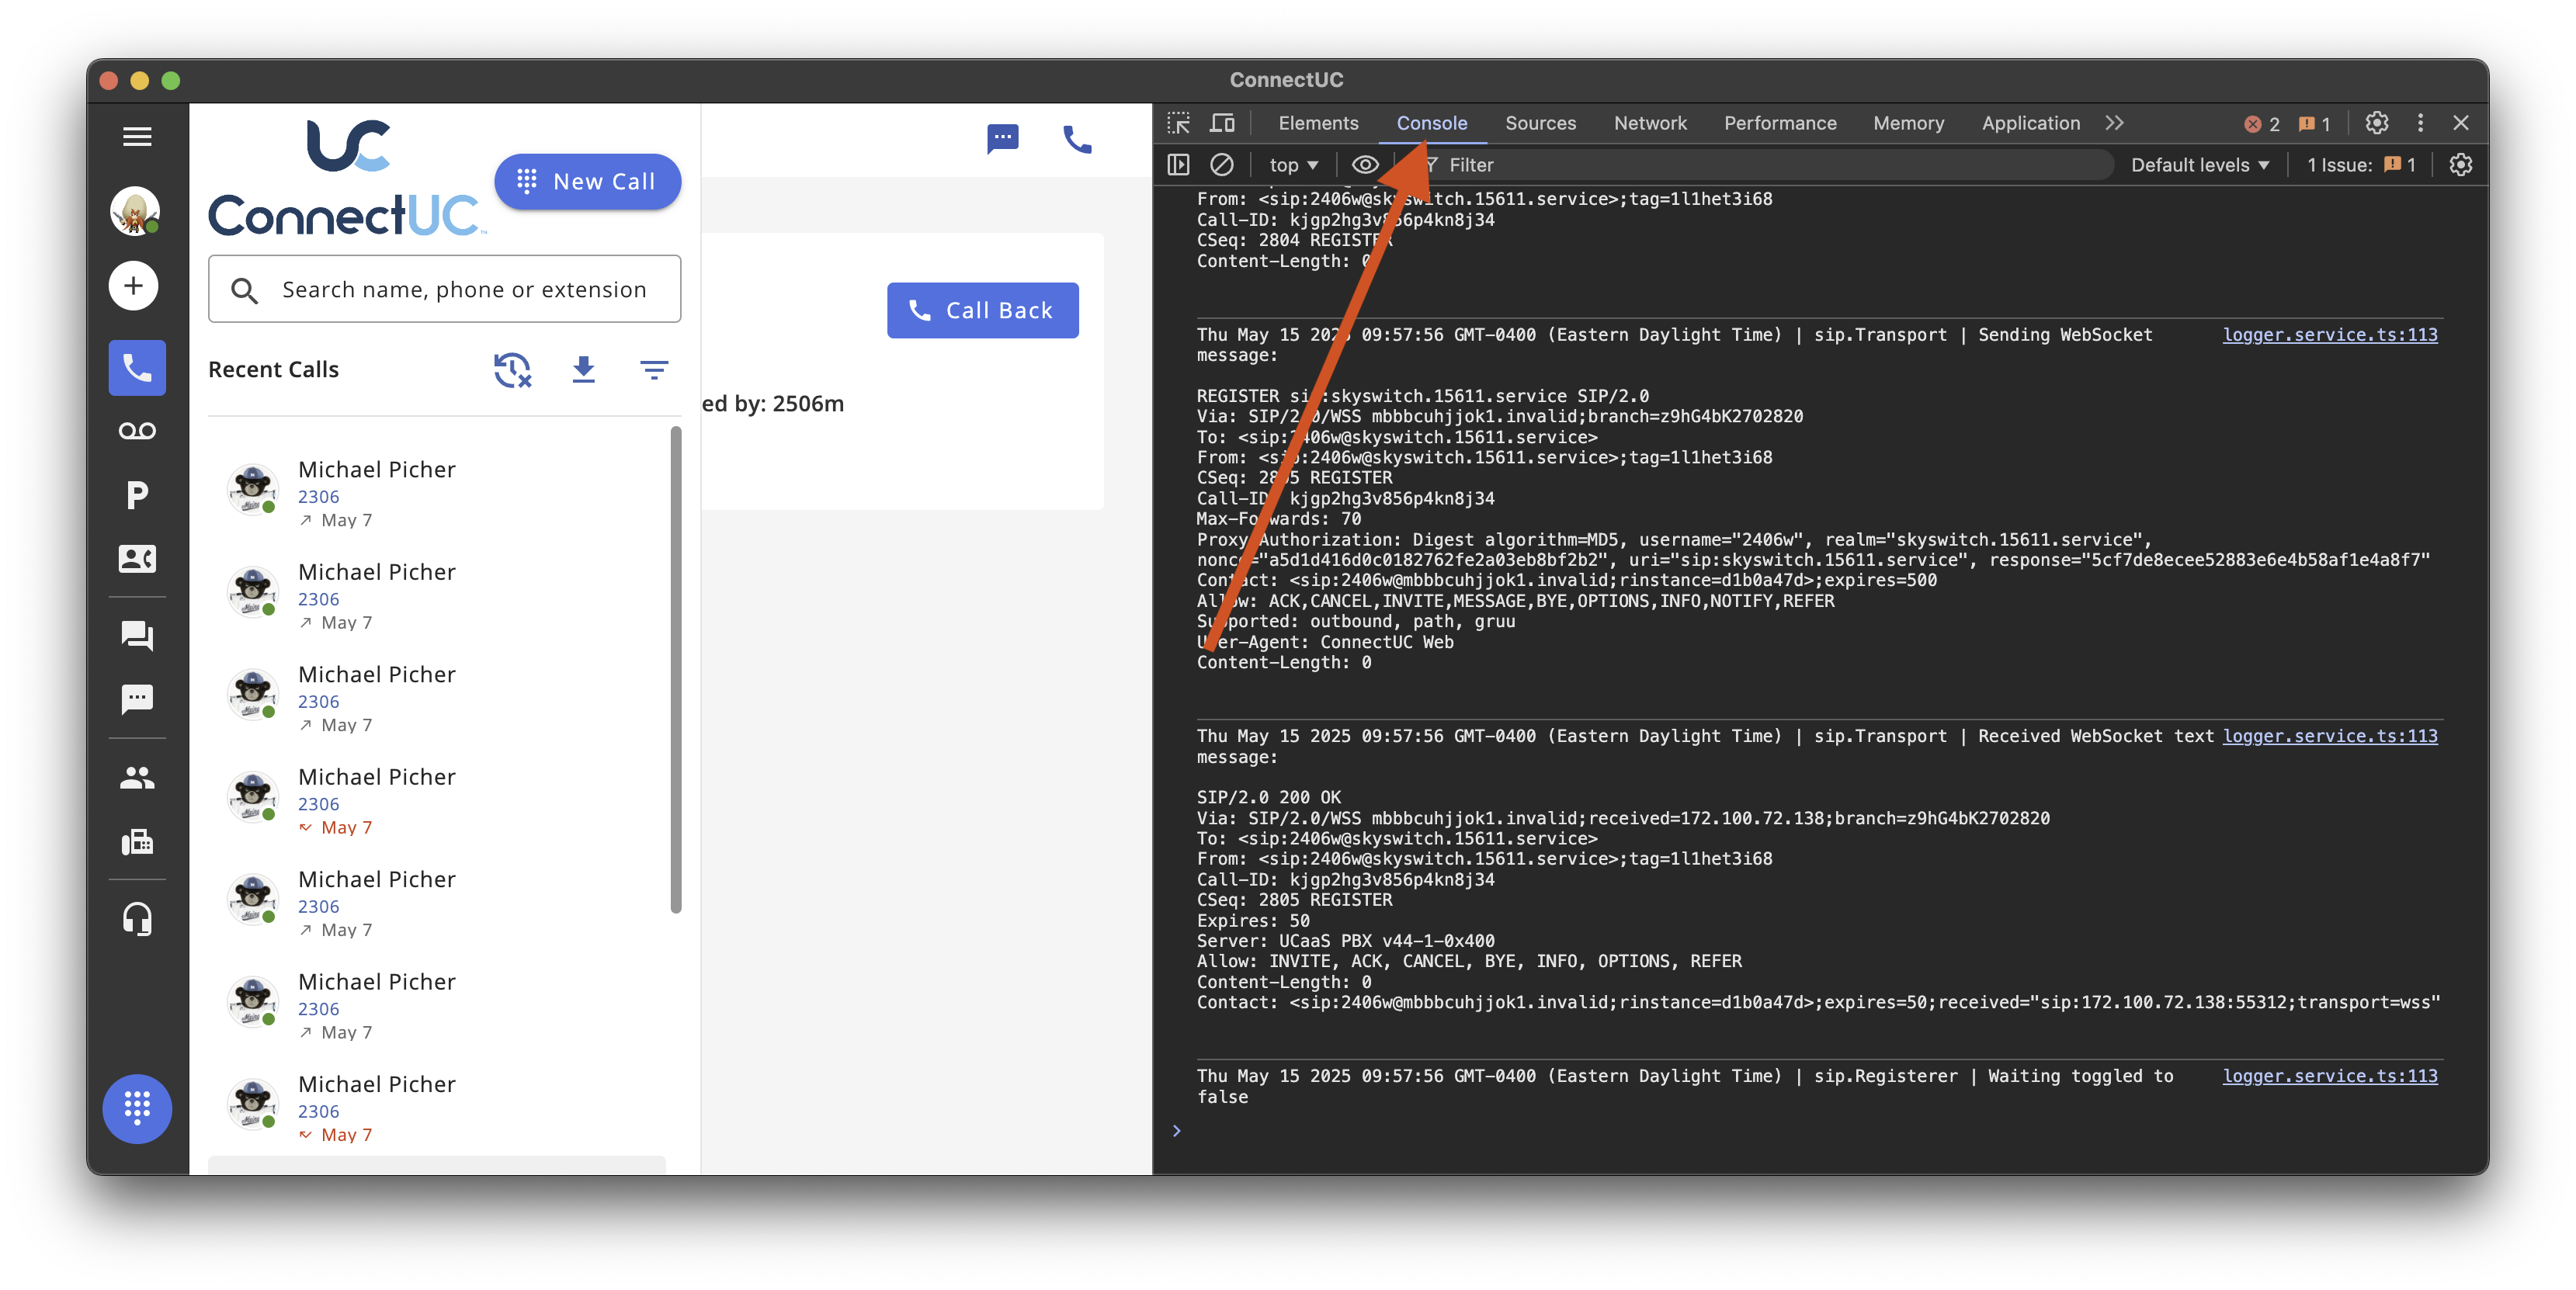This screenshot has width=2576, height=1290.
Task: Click the New Call button
Action: 587,182
